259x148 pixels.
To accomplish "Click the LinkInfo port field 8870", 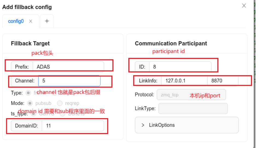I will coord(222,81).
